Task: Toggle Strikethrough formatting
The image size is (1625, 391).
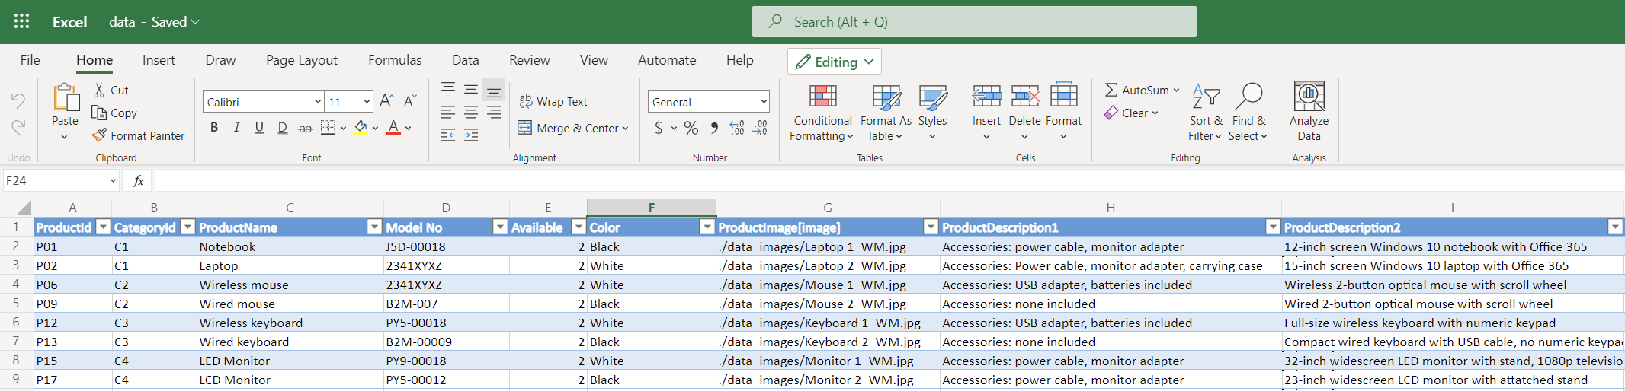Action: click(x=305, y=127)
